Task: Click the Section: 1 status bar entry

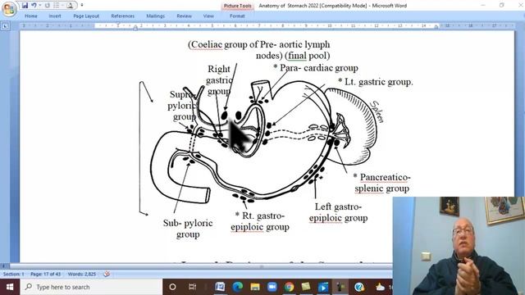Action: [x=14, y=274]
